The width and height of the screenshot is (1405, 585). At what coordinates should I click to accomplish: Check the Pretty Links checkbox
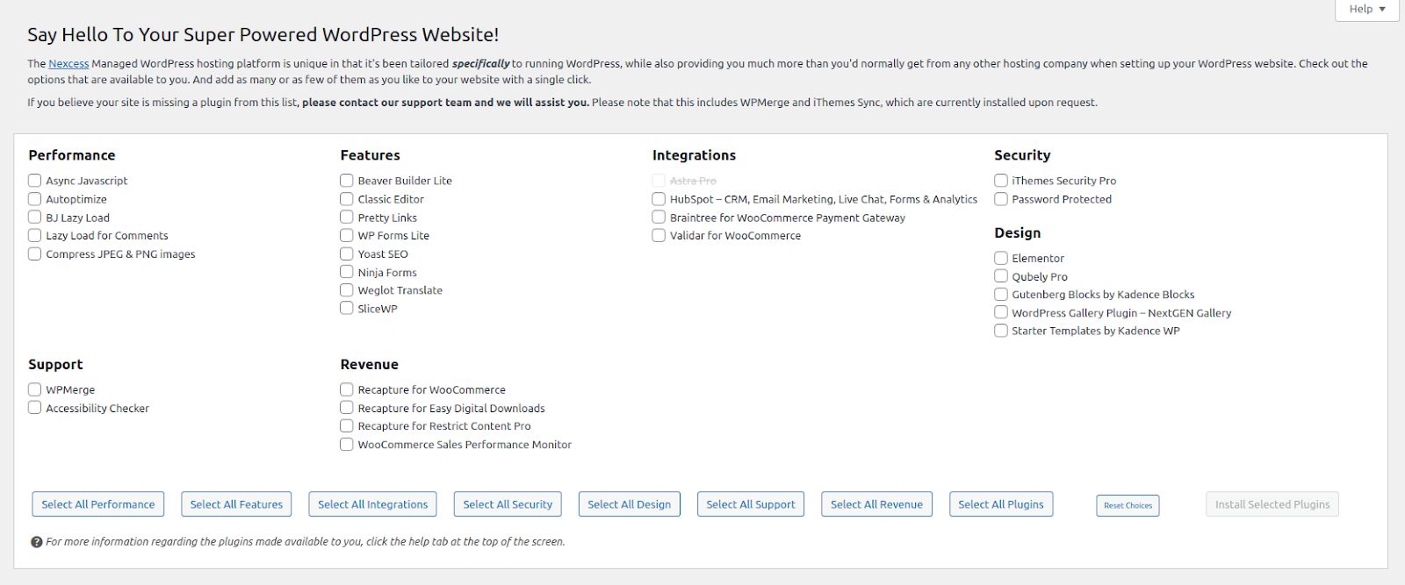click(347, 217)
